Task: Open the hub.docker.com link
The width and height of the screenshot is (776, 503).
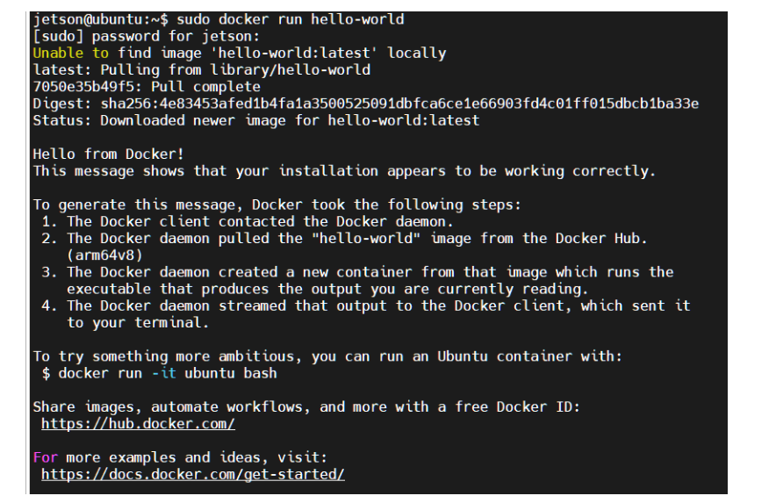Action: (x=138, y=424)
